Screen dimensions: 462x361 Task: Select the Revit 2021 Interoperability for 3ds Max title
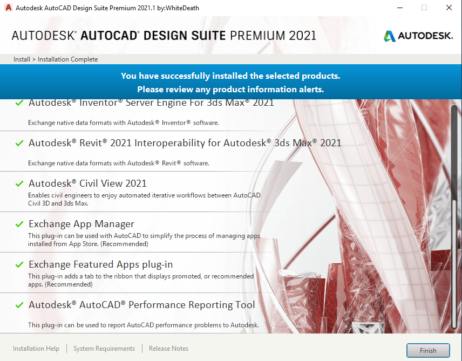point(185,143)
